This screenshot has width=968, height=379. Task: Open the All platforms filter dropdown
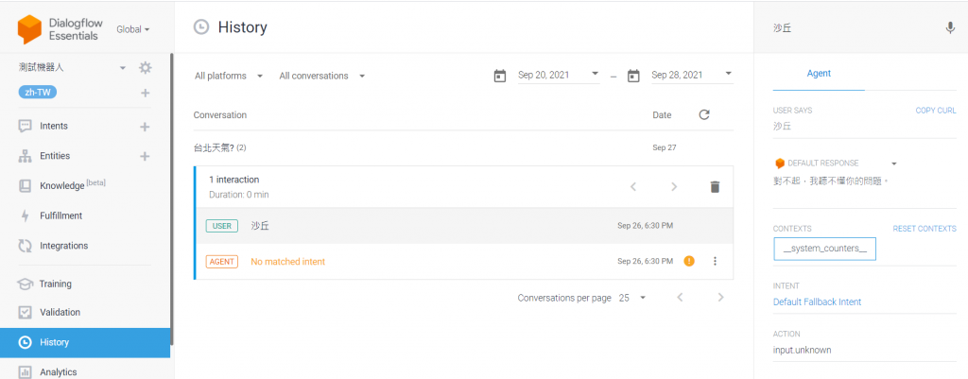point(227,76)
